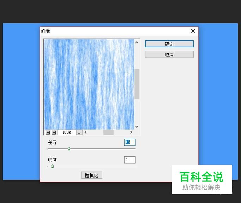The height and width of the screenshot is (203, 241).
Task: Click the 100% zoom value field
Action: pos(67,132)
